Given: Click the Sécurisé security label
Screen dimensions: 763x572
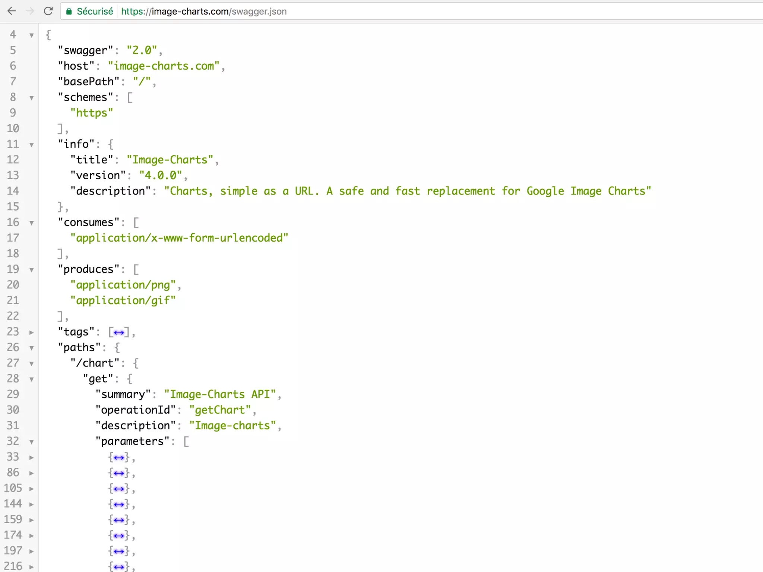Looking at the screenshot, I should tap(95, 12).
